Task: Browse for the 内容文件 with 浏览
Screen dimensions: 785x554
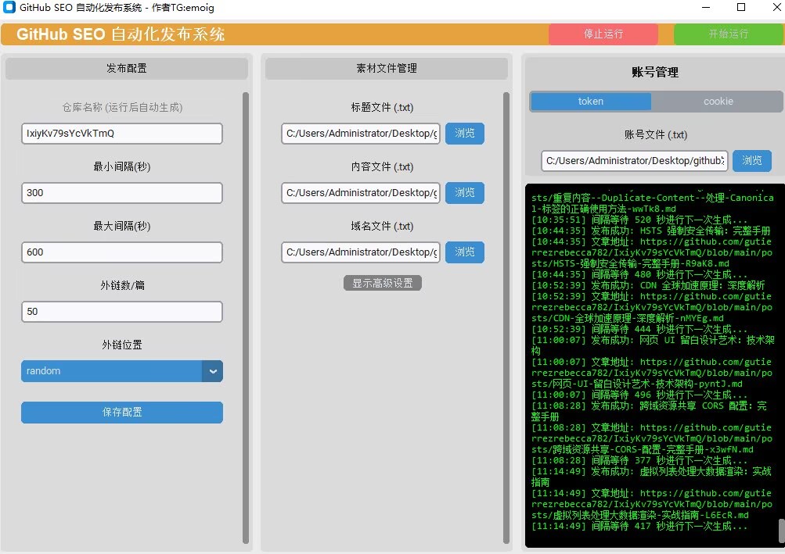Action: click(x=465, y=193)
